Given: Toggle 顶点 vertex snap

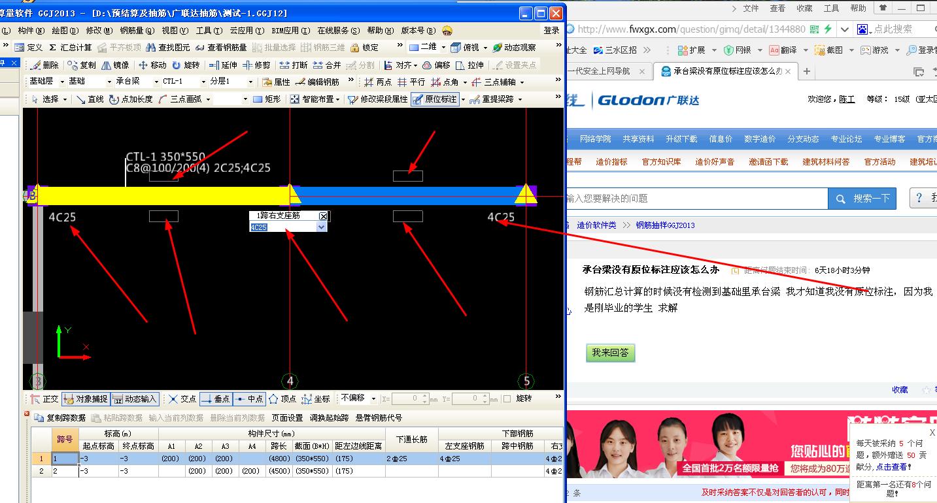Looking at the screenshot, I should point(282,398).
